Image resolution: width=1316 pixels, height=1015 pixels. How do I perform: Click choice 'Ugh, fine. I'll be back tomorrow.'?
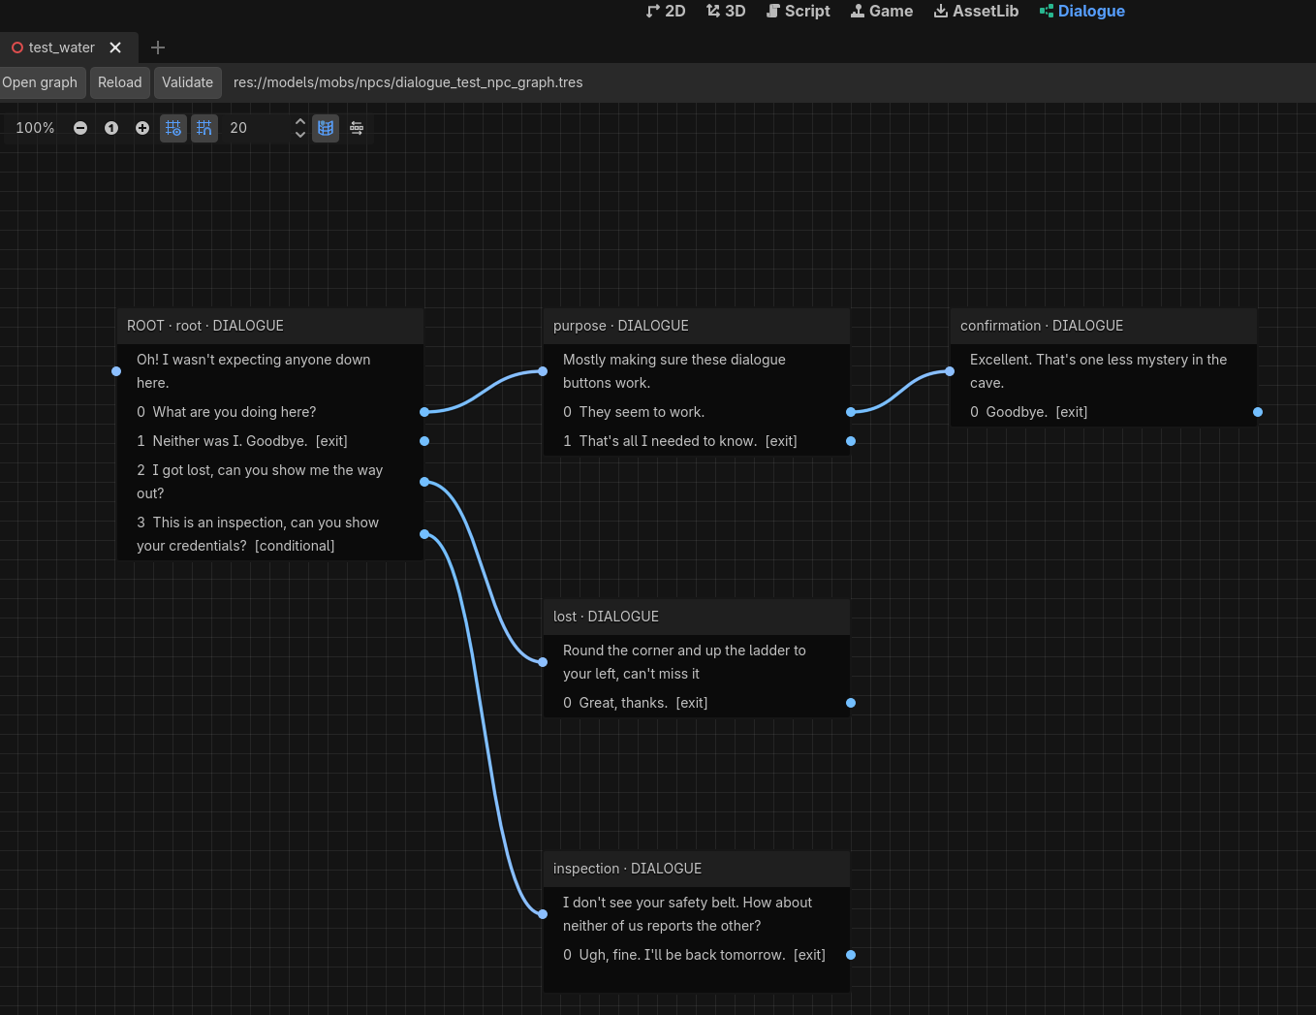click(x=695, y=955)
